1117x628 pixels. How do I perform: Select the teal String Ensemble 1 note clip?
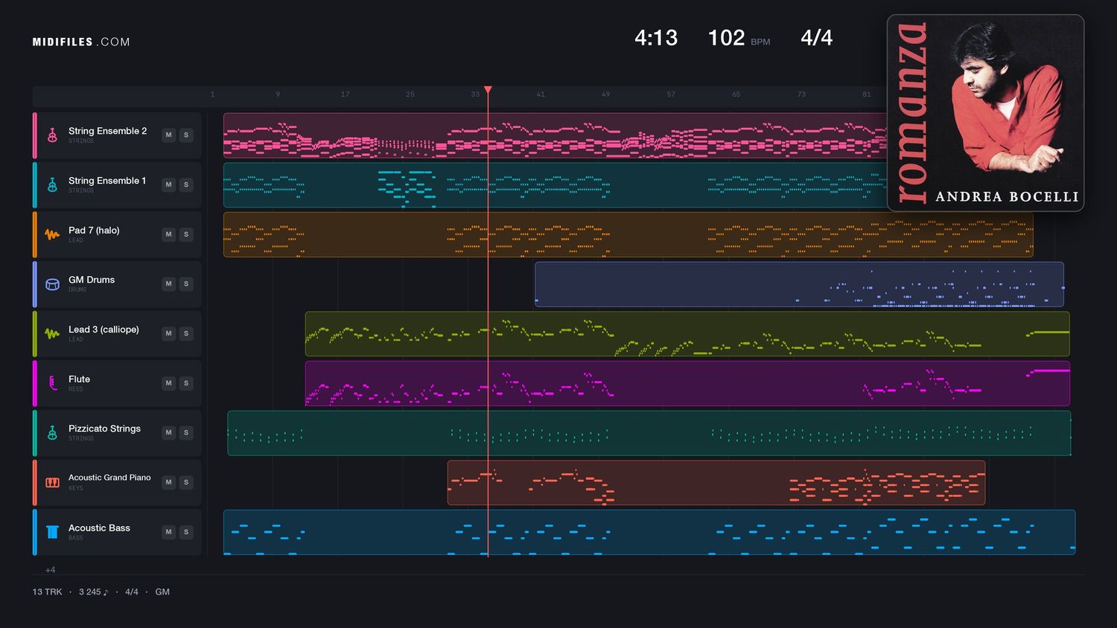click(x=555, y=185)
